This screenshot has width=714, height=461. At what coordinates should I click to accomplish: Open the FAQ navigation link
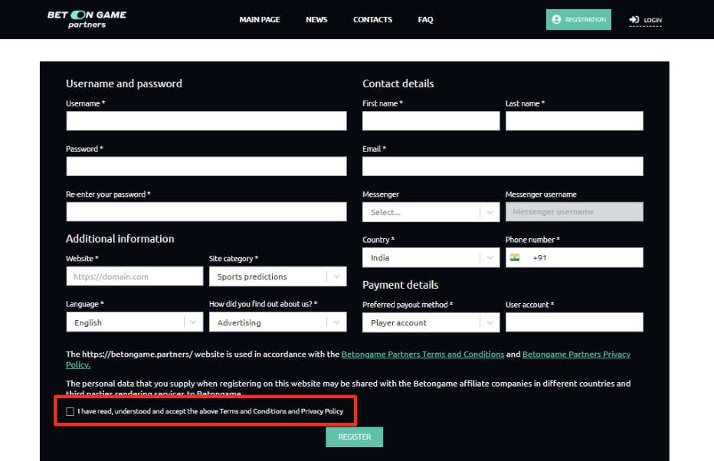click(425, 20)
